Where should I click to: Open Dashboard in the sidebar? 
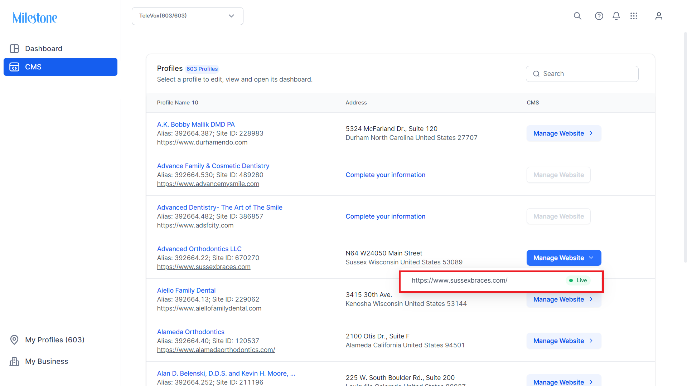61,49
